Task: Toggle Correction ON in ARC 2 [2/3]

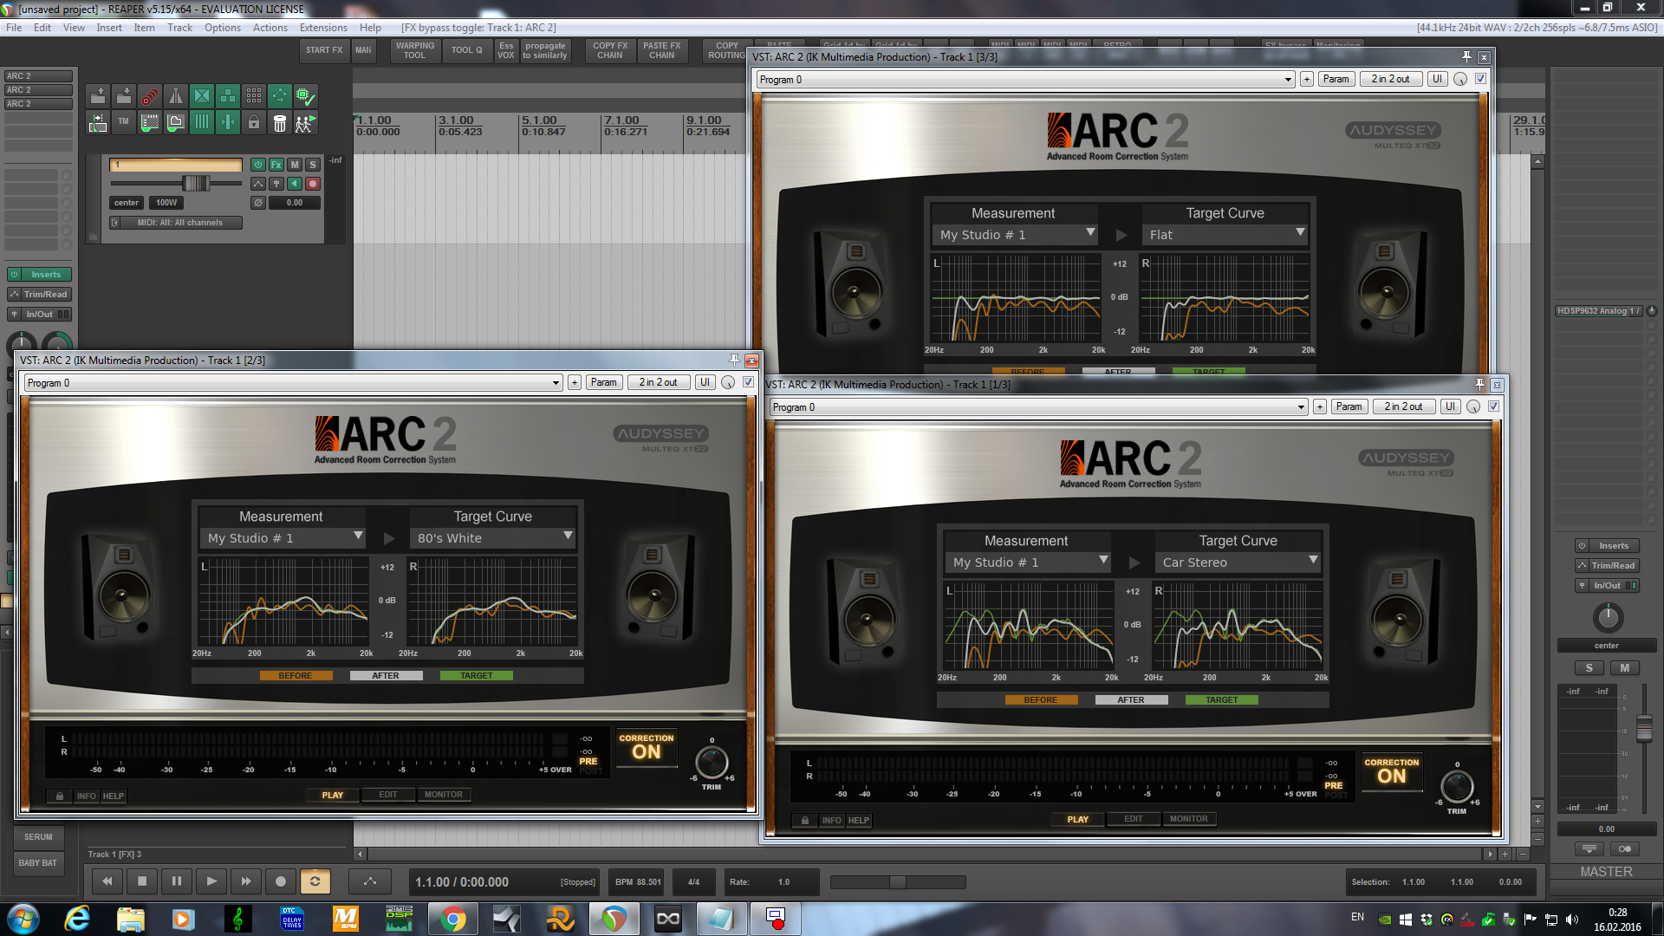Action: tap(647, 747)
